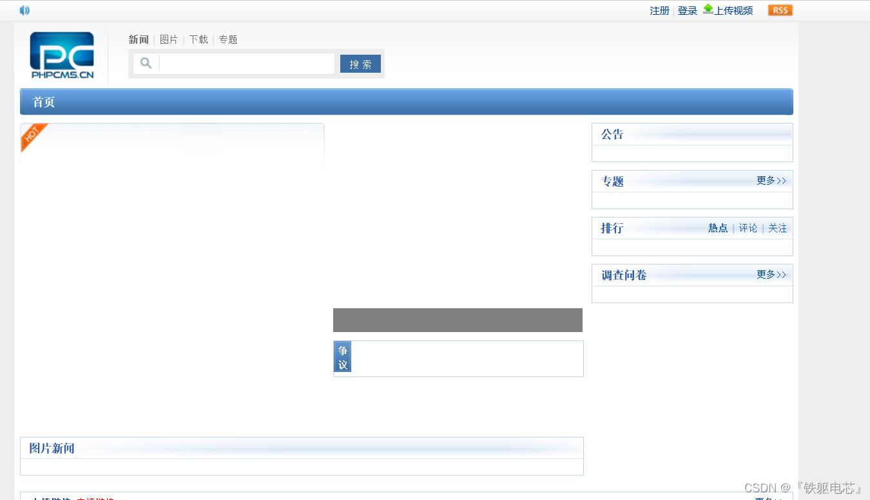
Task: Click the PHPCMS.CN logo
Action: click(61, 55)
